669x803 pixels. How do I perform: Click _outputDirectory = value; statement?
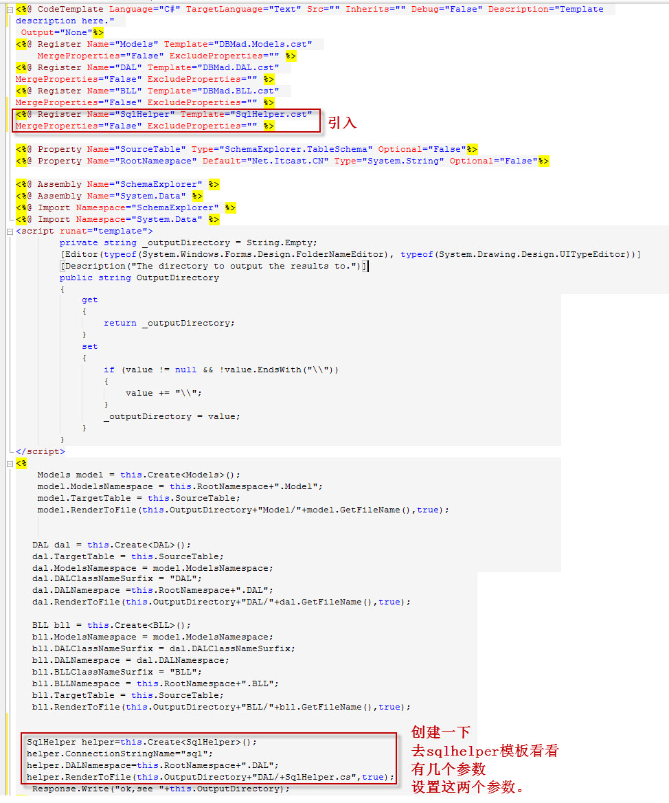[172, 417]
